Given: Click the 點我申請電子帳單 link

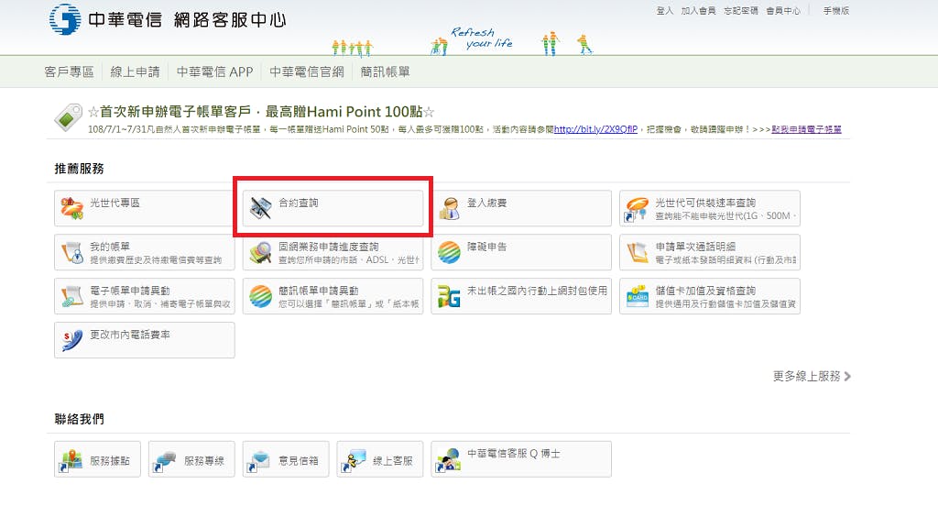Looking at the screenshot, I should tap(806, 129).
